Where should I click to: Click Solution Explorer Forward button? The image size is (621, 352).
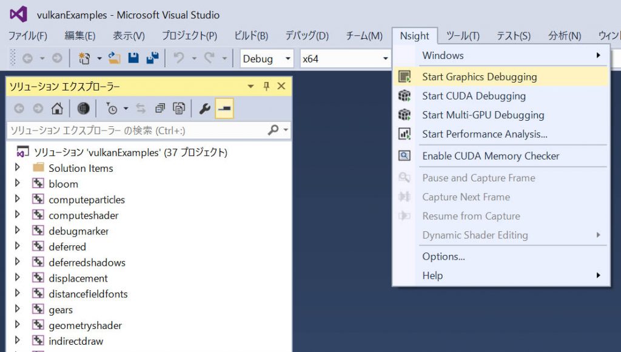(x=38, y=109)
